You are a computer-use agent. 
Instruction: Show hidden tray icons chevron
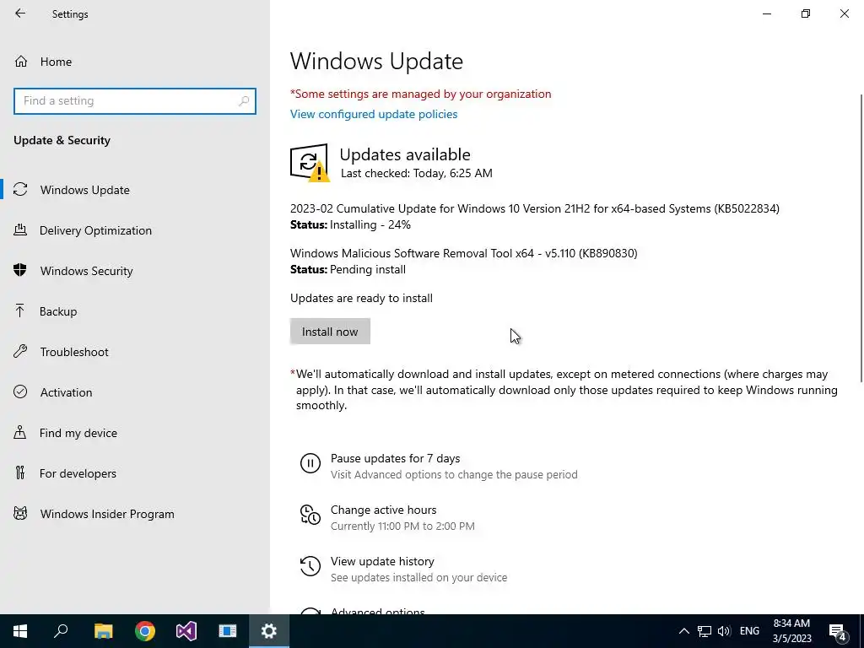tap(683, 631)
